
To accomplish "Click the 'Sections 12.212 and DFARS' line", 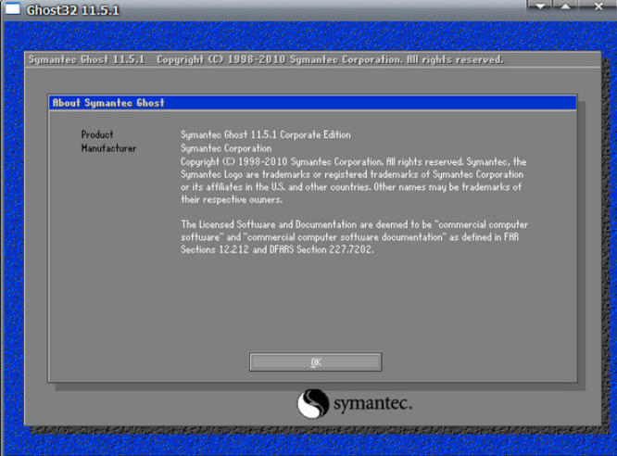I will [277, 249].
